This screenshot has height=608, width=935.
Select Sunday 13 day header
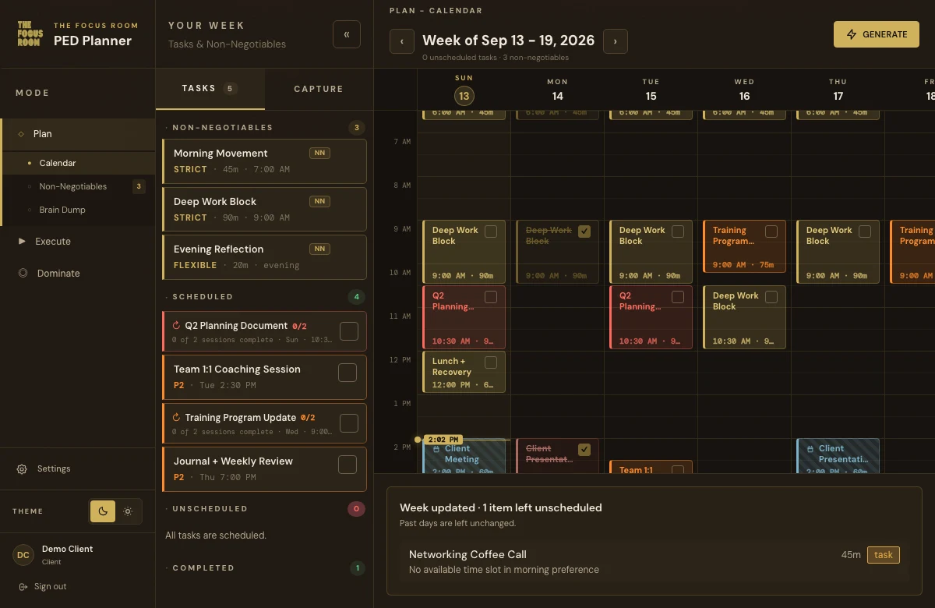tap(464, 90)
